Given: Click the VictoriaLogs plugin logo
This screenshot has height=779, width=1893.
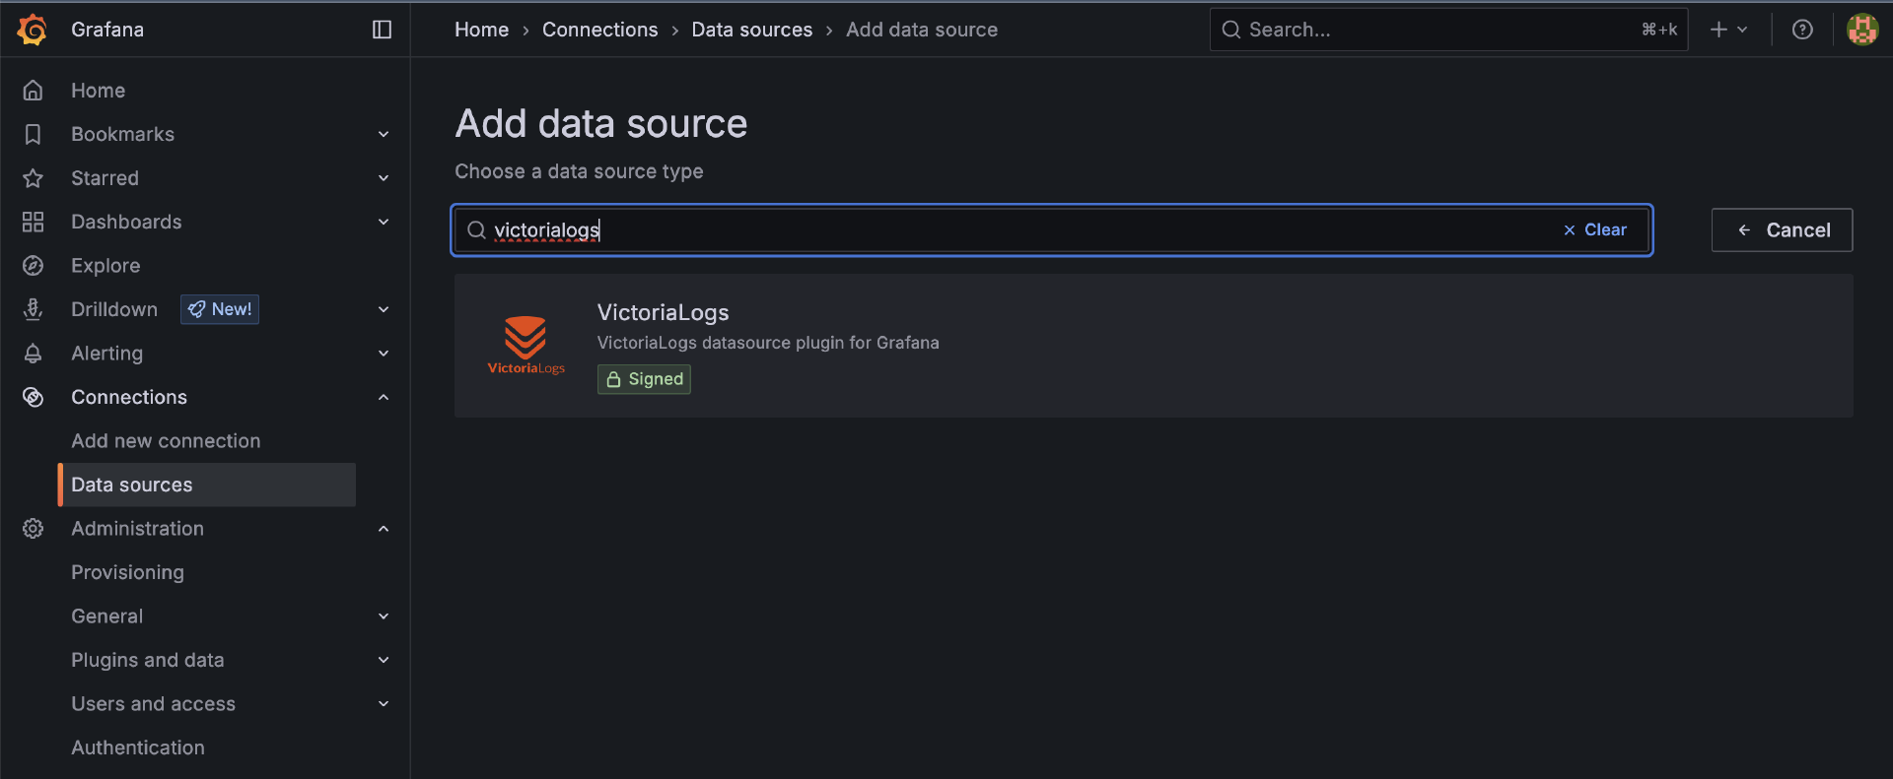Looking at the screenshot, I should 526,345.
